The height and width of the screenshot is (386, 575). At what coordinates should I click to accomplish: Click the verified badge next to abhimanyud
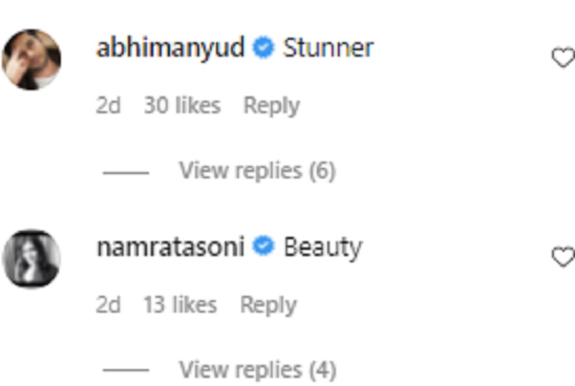coord(264,48)
